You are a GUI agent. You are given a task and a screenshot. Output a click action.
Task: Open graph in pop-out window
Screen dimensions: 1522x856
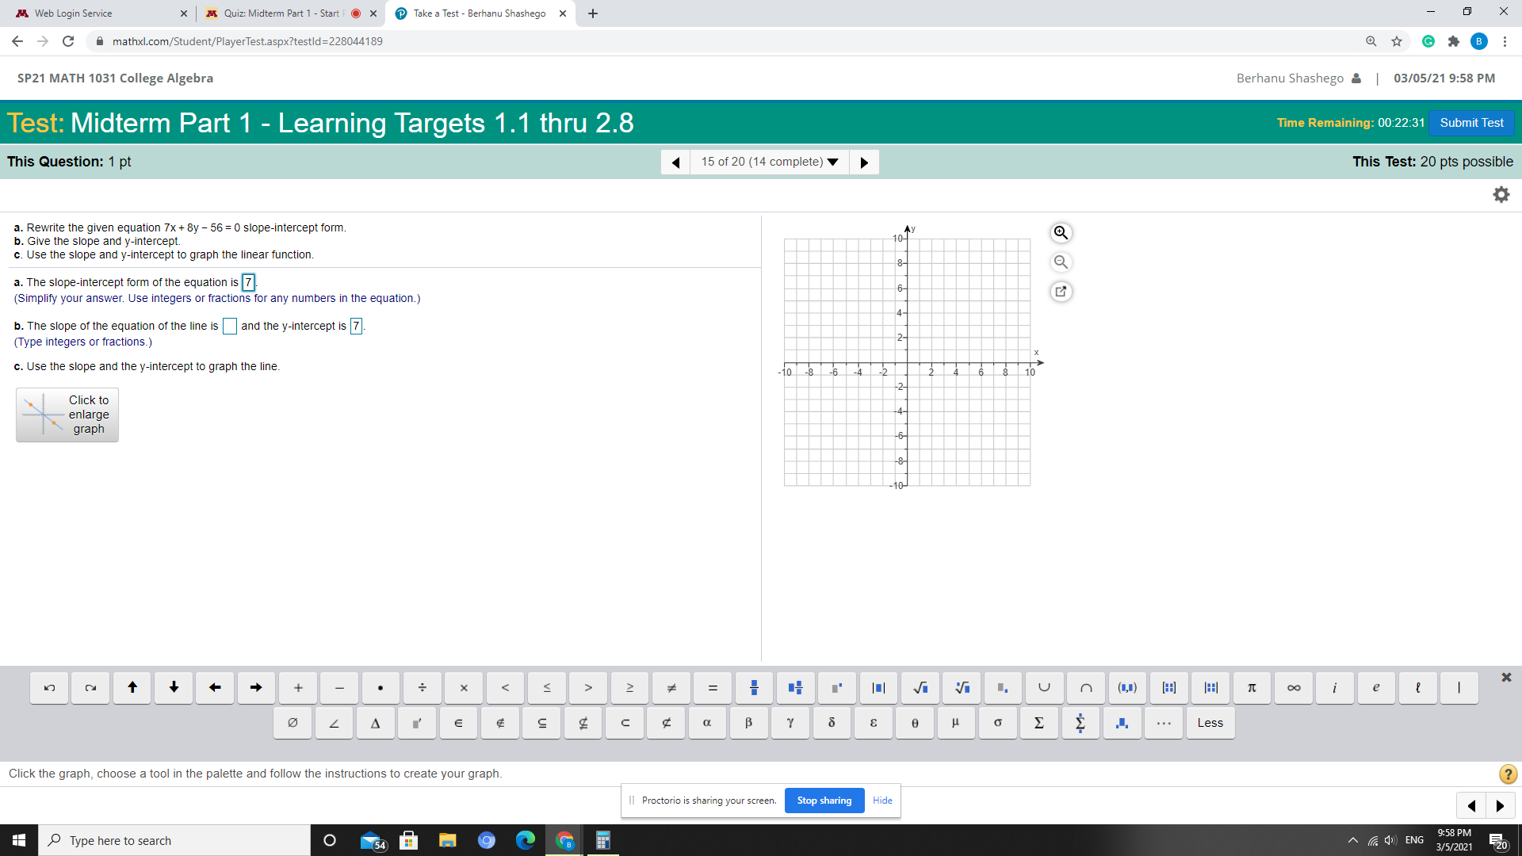click(1061, 292)
